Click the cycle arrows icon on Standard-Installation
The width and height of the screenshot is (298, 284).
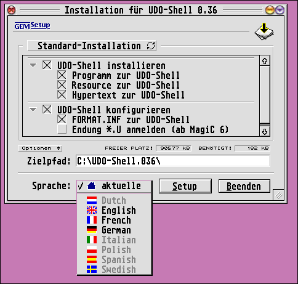(151, 46)
